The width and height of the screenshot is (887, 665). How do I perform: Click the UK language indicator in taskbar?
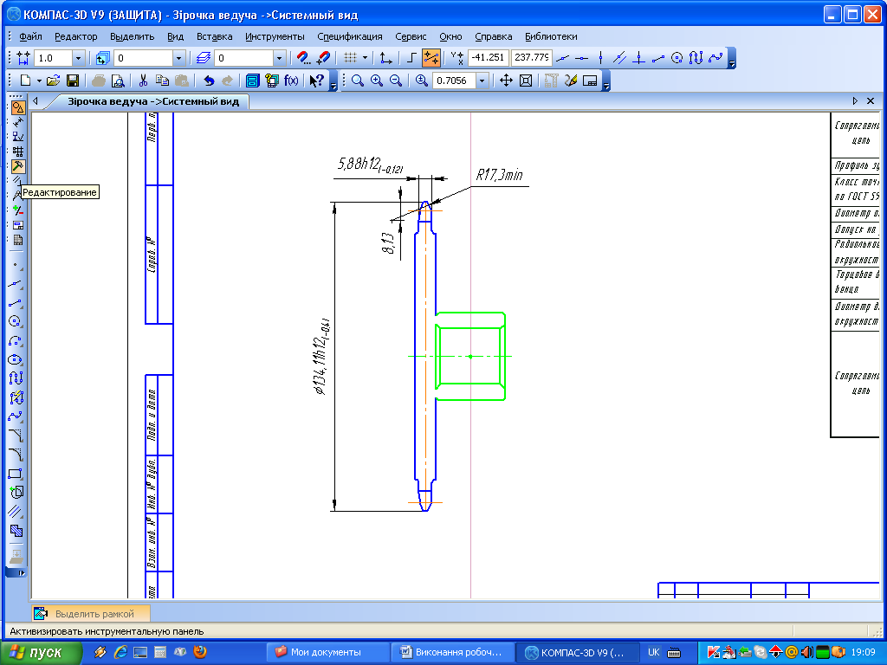[x=654, y=652]
